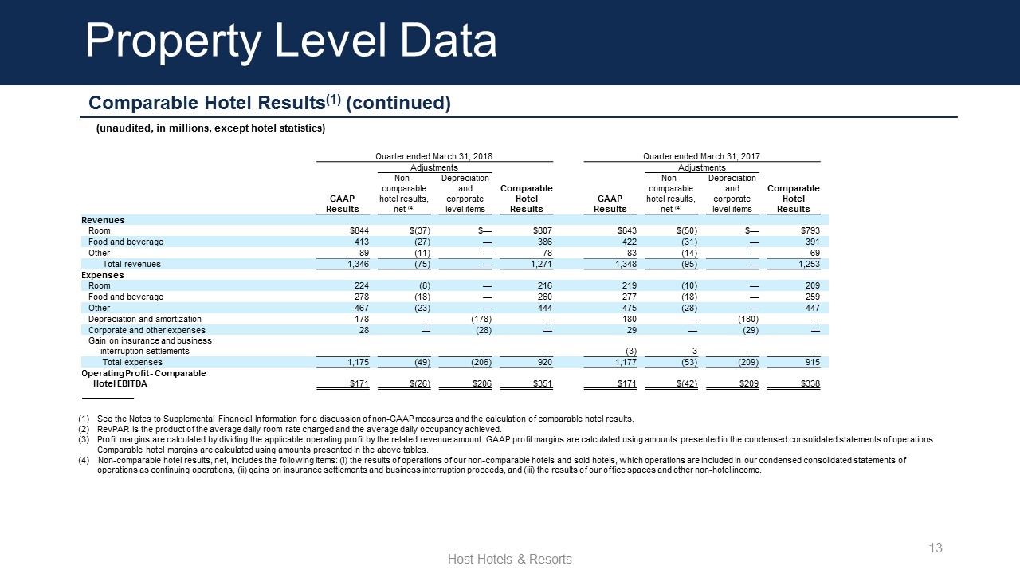Select the $(50) Room adjustment 2017
Image resolution: width=1020 pixels, height=574 pixels.
coord(685,231)
